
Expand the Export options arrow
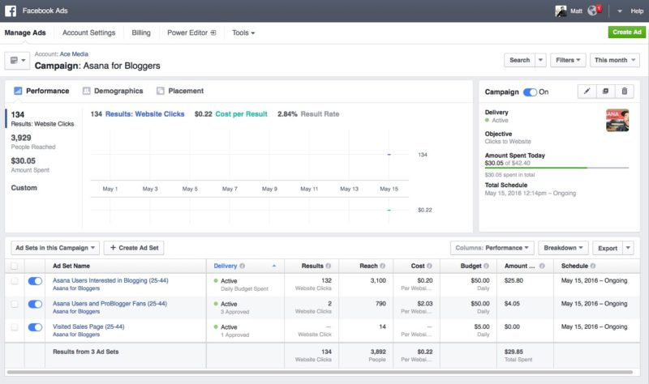[x=628, y=248]
